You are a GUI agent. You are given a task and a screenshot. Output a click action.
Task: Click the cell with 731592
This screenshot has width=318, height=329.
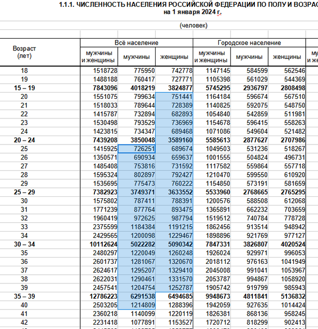[x=174, y=166]
